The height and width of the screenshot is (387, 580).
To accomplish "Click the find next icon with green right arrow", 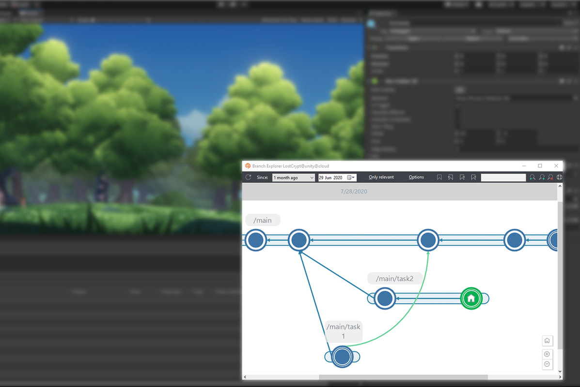I will (542, 177).
